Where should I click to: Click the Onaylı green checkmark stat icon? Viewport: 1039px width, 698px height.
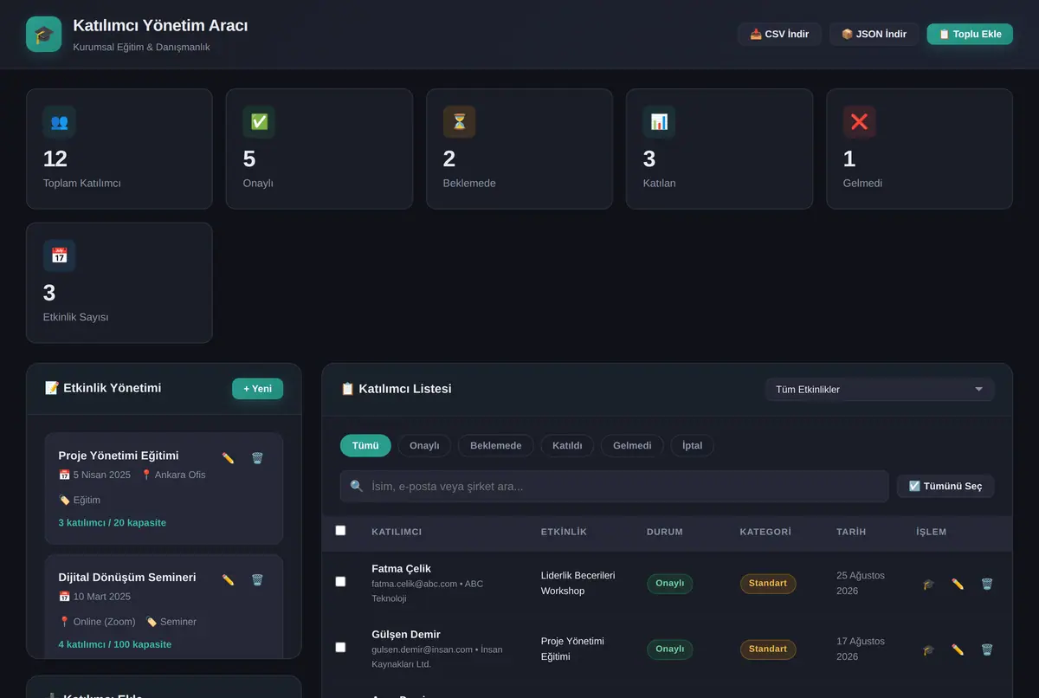tap(260, 122)
